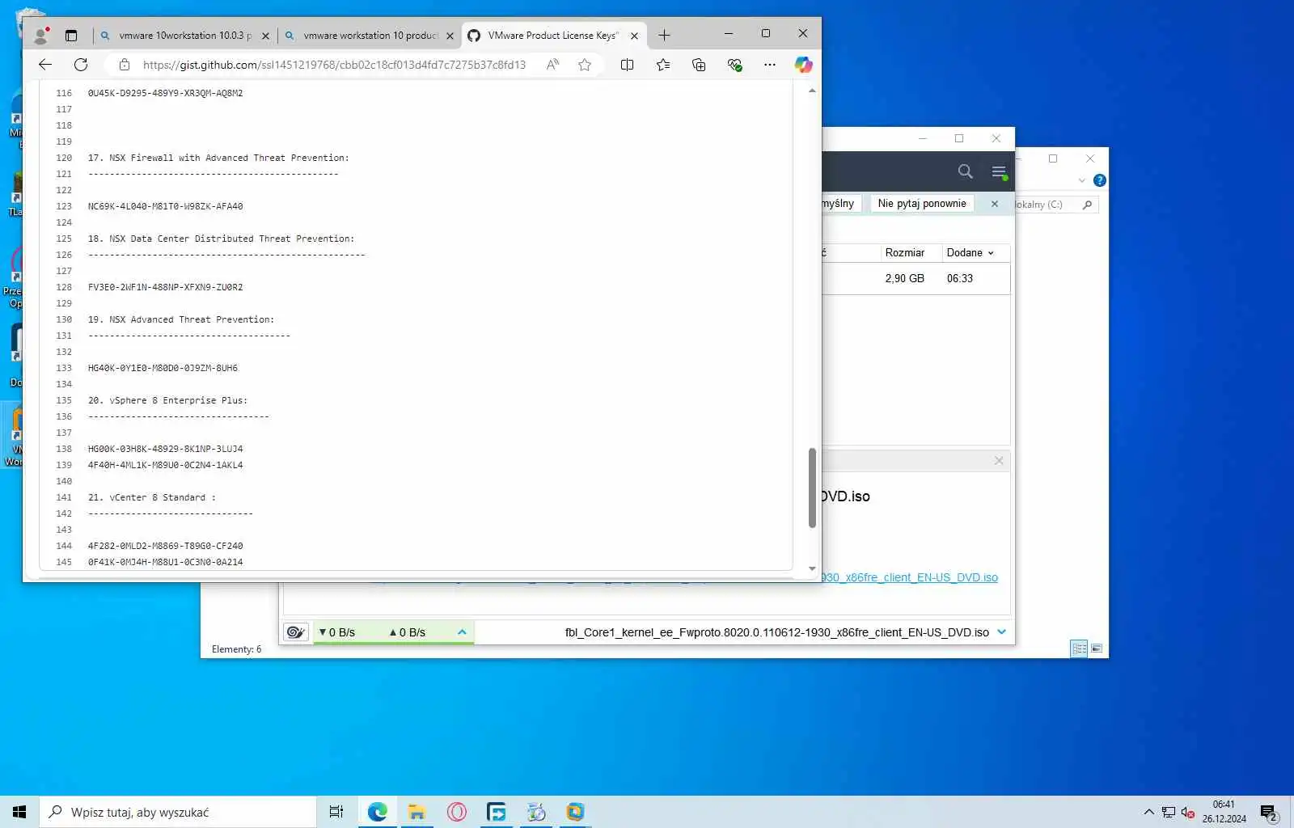Show hidden tray icons chevron
1294x828 pixels.
pyautogui.click(x=1148, y=812)
